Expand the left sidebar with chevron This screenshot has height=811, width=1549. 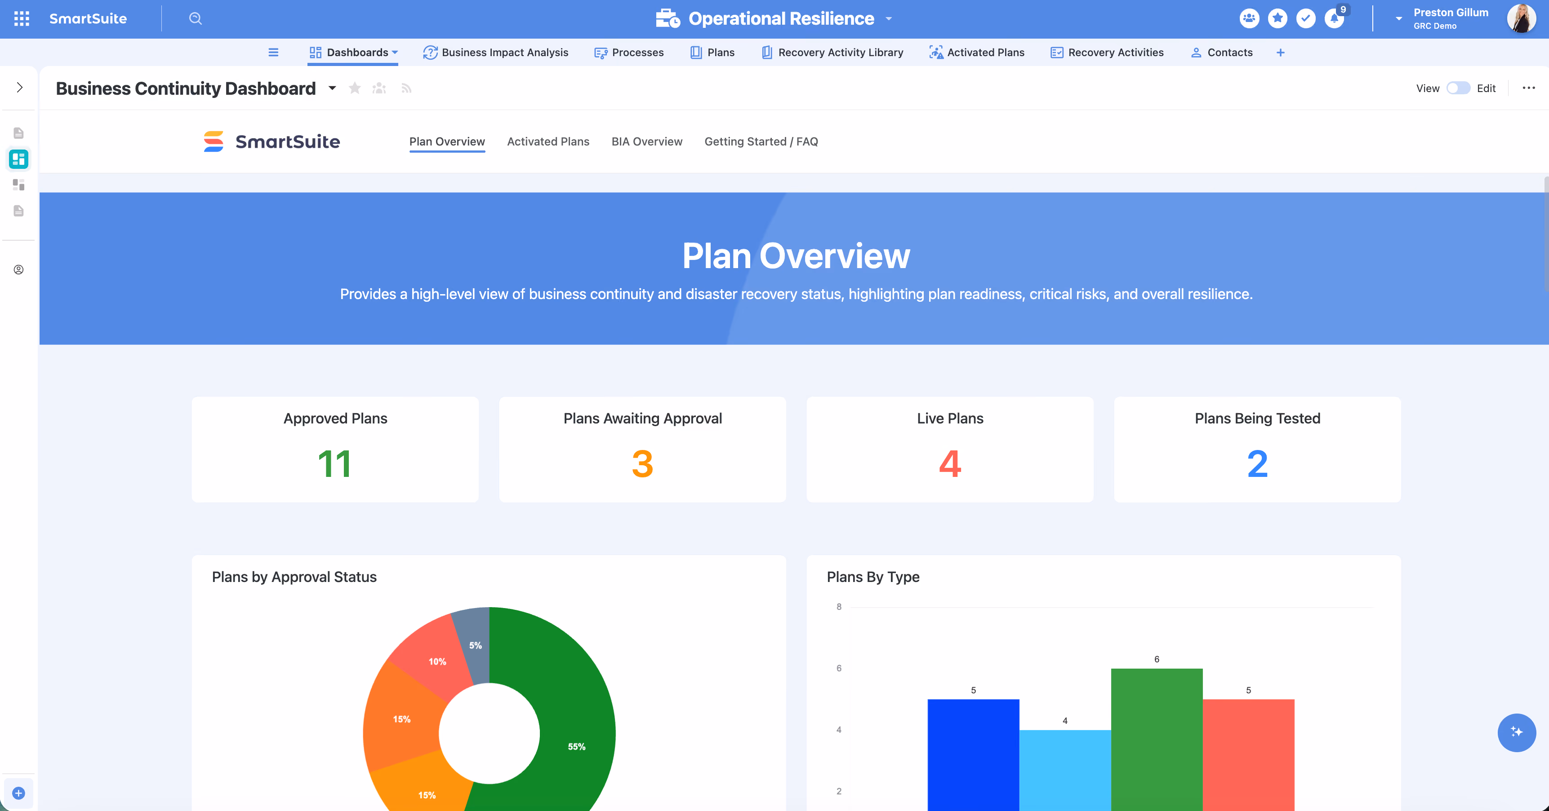[19, 88]
